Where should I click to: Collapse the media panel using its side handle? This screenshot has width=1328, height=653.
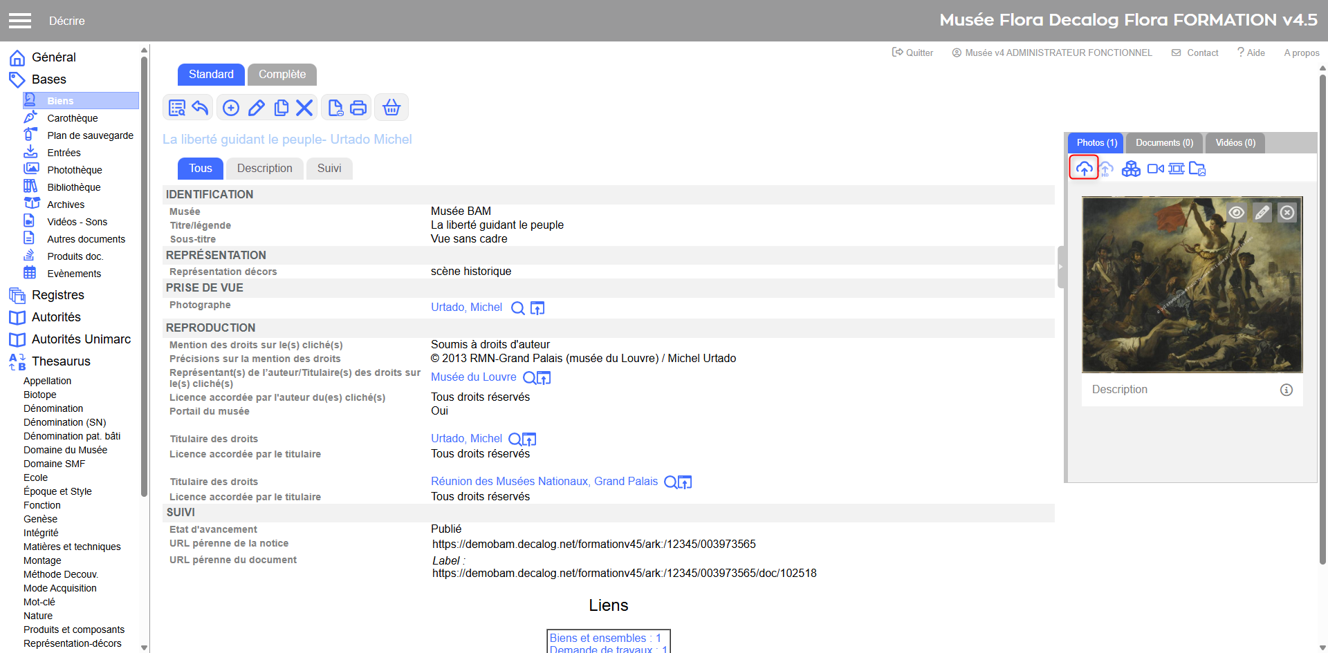click(x=1061, y=267)
